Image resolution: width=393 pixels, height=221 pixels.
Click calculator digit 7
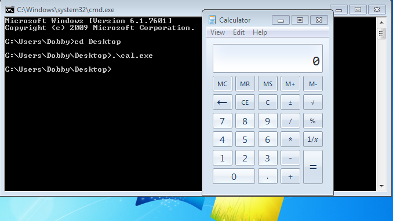coord(223,121)
